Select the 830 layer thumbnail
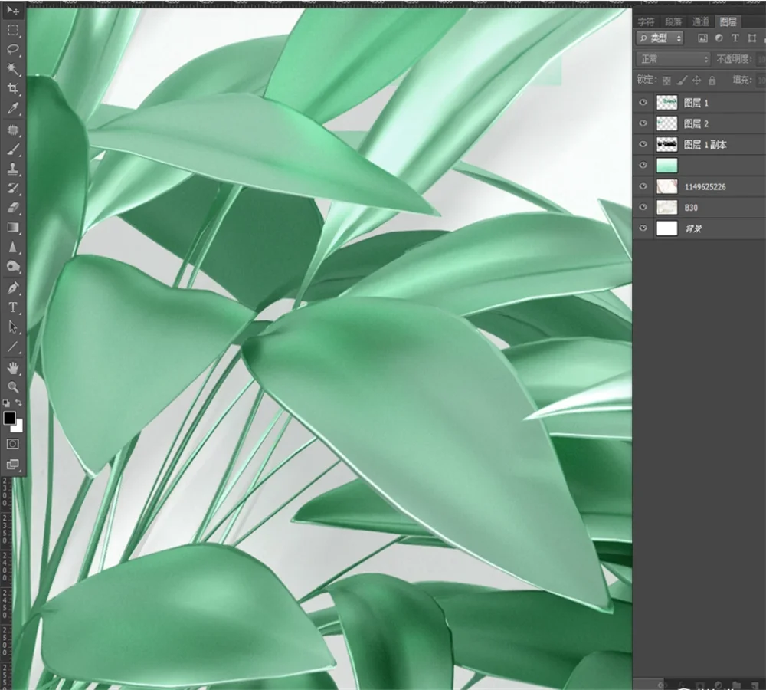The width and height of the screenshot is (766, 690). [x=667, y=207]
